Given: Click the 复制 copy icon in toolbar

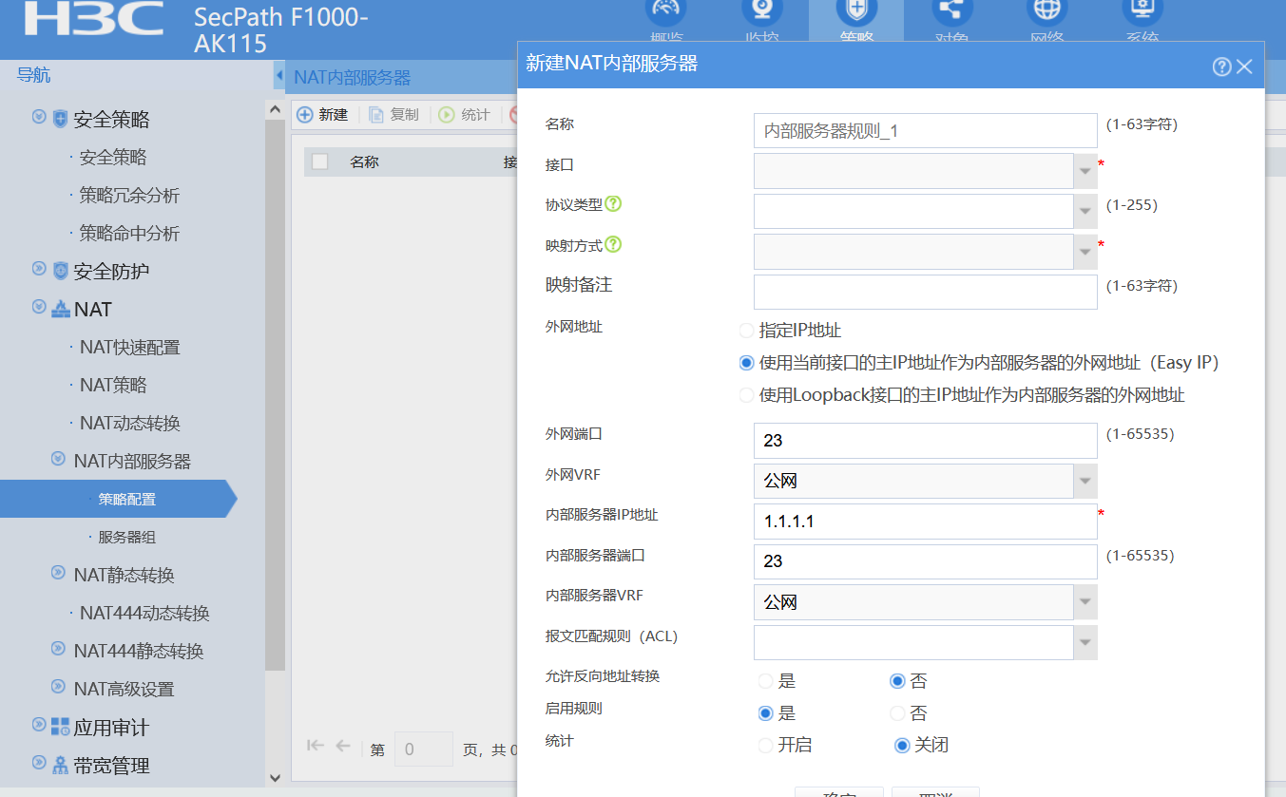Looking at the screenshot, I should (376, 115).
